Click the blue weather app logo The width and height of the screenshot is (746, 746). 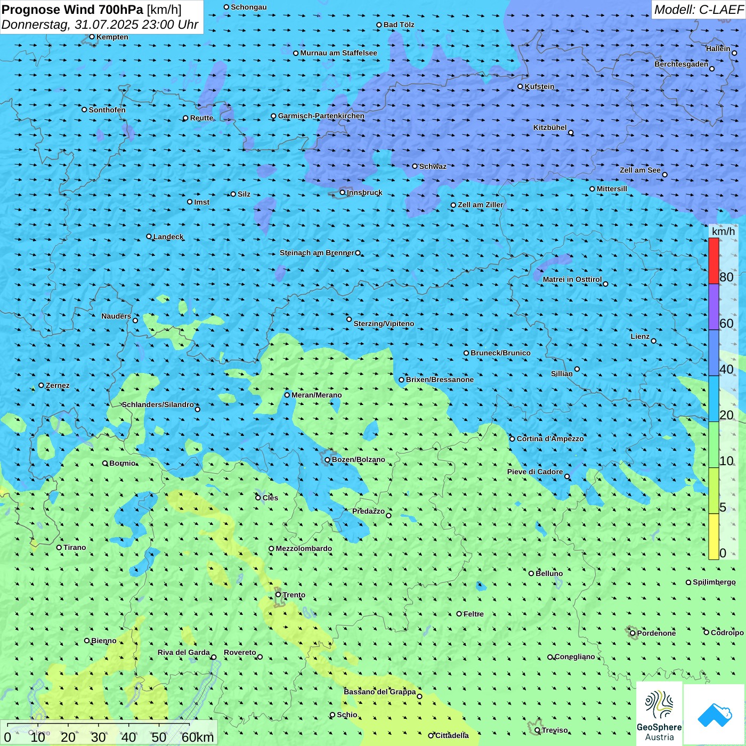point(715,714)
